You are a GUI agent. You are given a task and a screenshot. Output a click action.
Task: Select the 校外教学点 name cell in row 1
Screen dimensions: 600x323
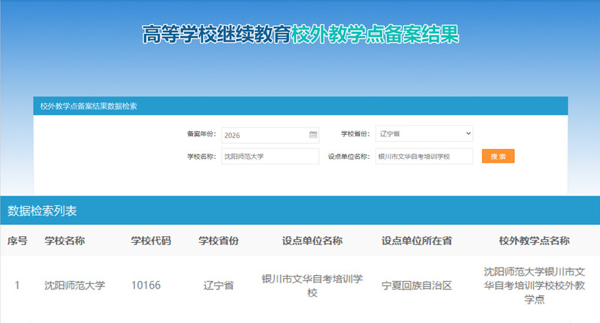[534, 286]
